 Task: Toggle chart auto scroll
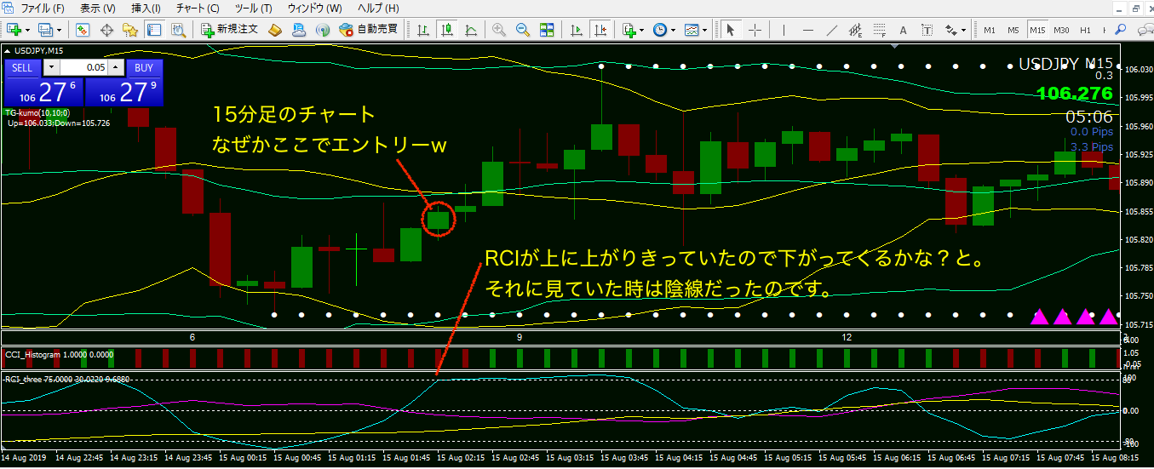[x=577, y=30]
